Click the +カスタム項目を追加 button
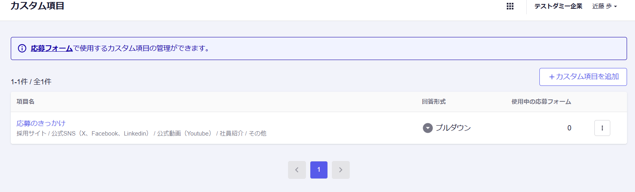Image resolution: width=635 pixels, height=192 pixels. coord(583,77)
